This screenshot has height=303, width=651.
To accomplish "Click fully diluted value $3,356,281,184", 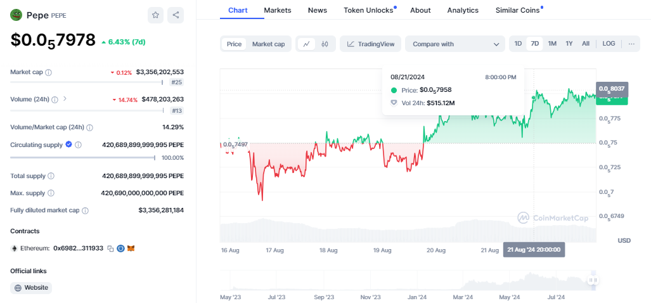I will pos(161,210).
